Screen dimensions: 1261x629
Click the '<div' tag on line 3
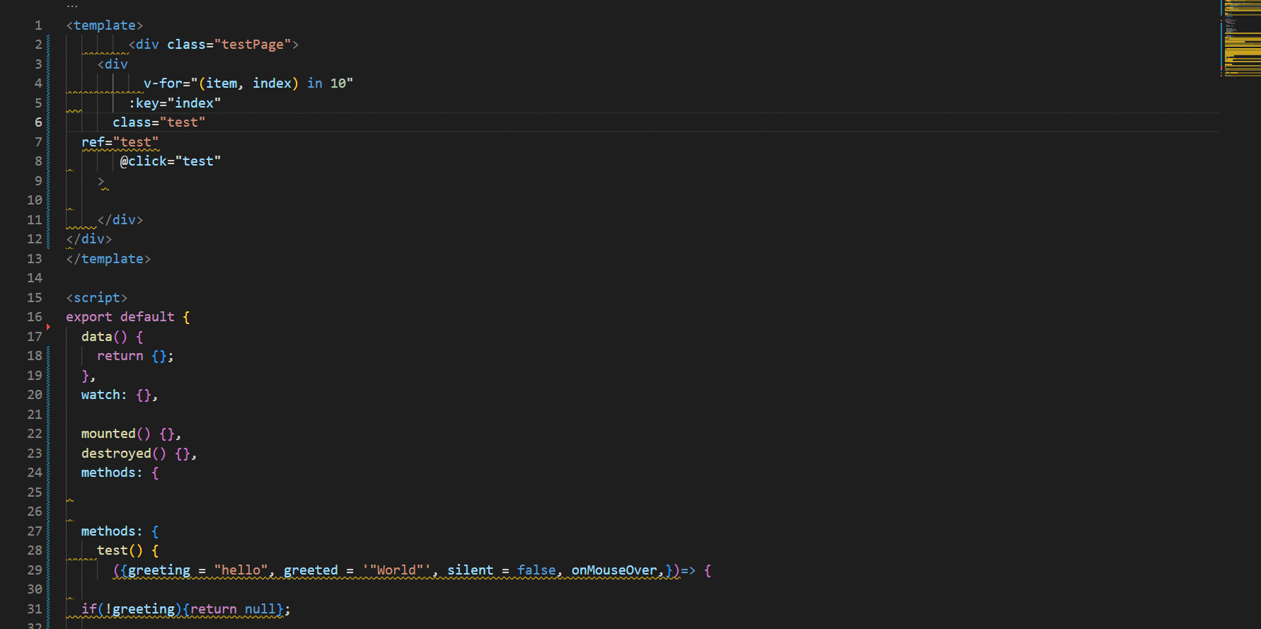113,64
